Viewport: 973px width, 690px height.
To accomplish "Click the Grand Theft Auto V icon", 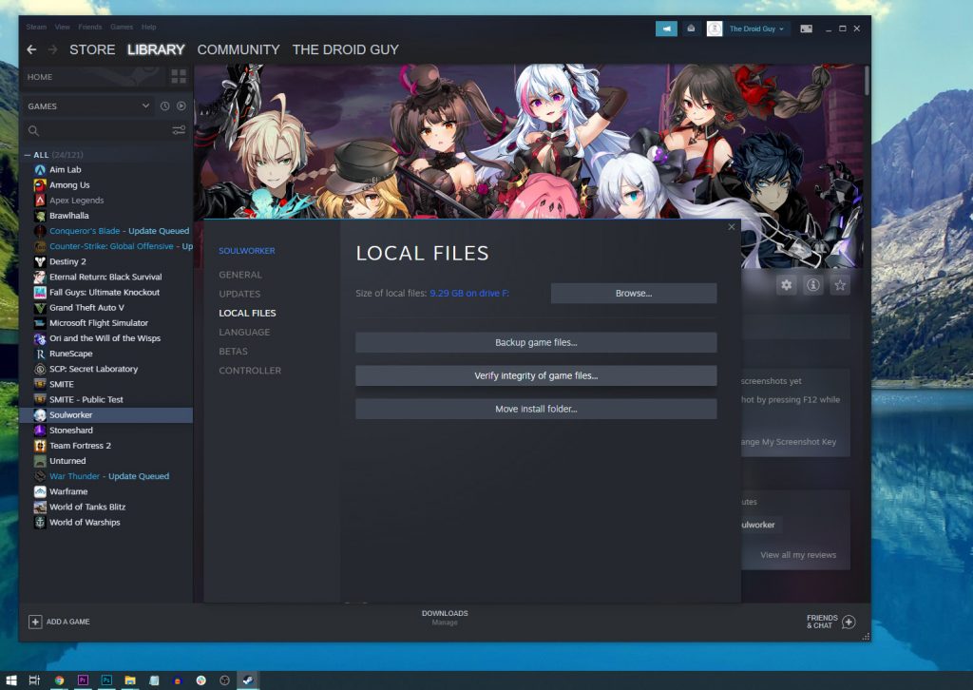I will 40,308.
